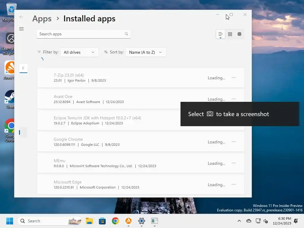Open Avast desktop shortcut
This screenshot has height=228, width=304.
pyautogui.click(x=9, y=70)
